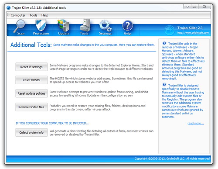Follow the 'read more...' link
Image resolution: width=218 pixels, height=169 pixels.
[196, 124]
